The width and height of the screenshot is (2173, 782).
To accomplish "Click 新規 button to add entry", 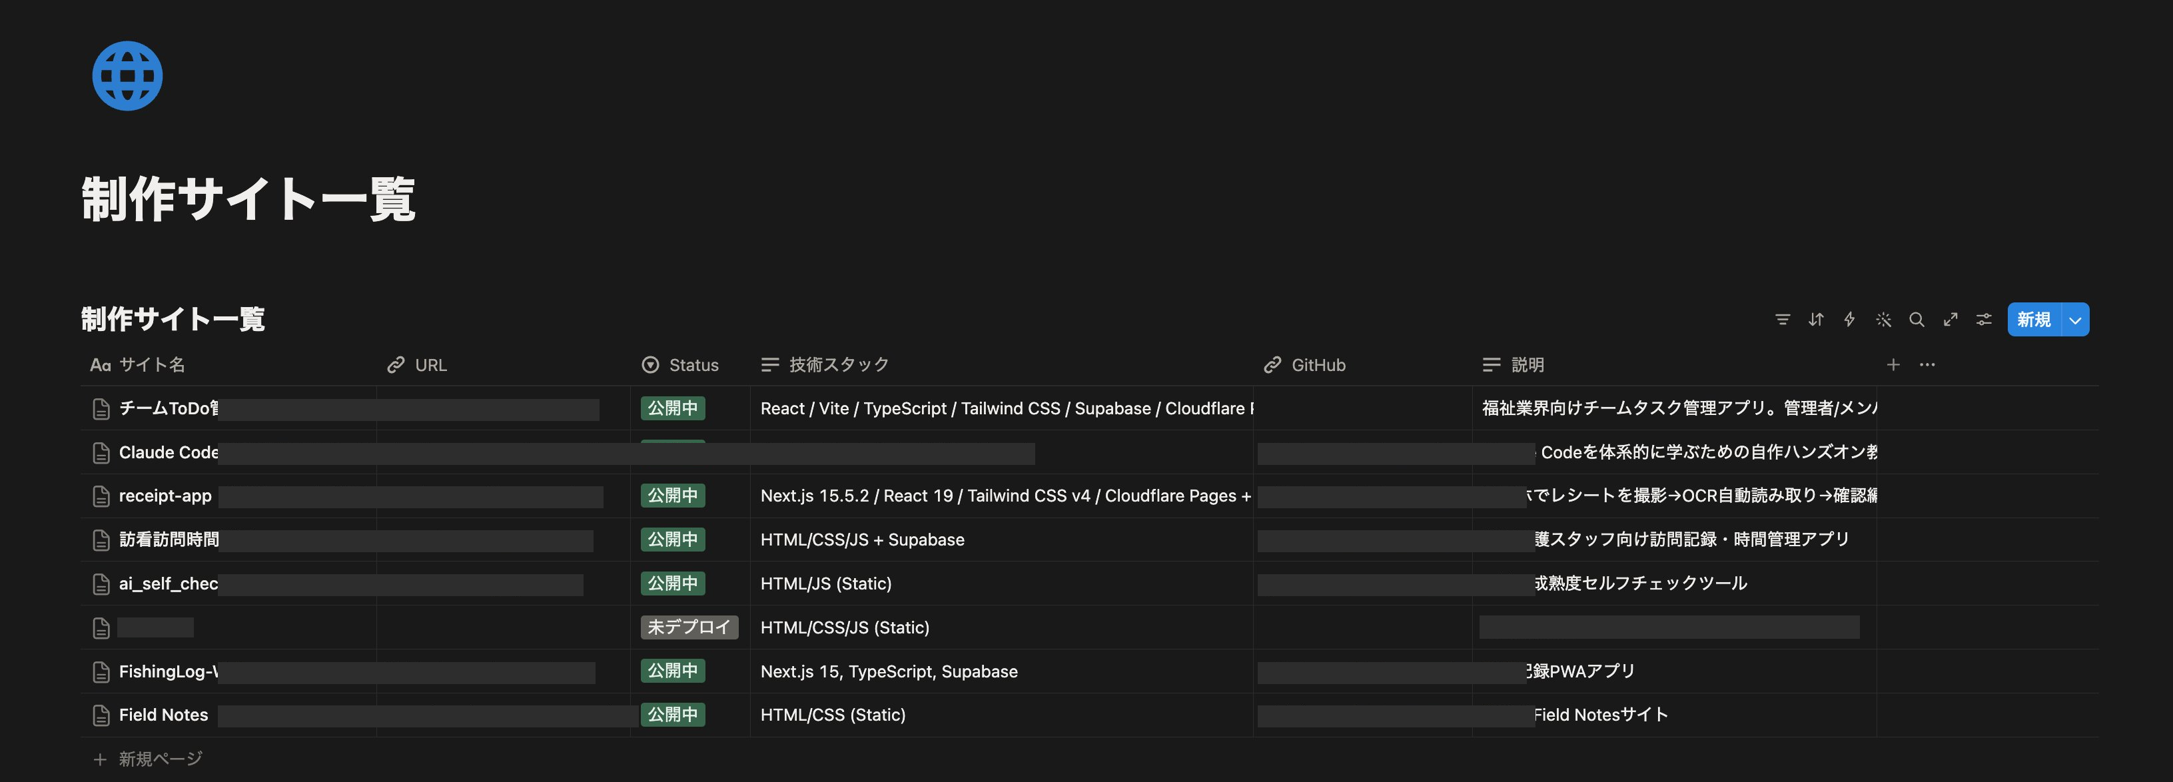I will click(2034, 320).
